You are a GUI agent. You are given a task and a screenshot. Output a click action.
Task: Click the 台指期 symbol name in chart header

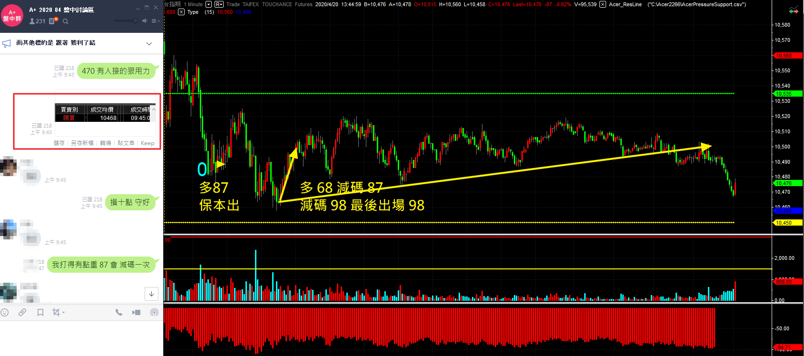[x=173, y=4]
